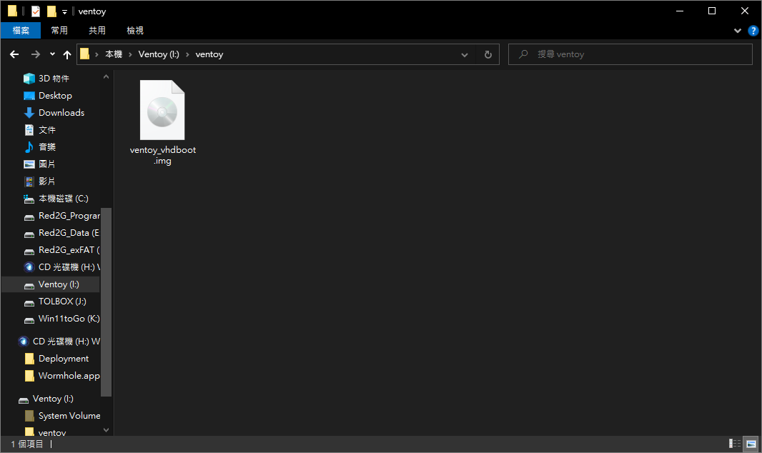
Task: Open the 共用 ribbon tab
Action: coord(97,31)
